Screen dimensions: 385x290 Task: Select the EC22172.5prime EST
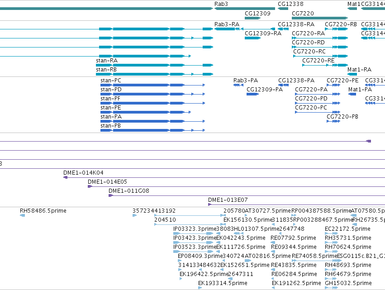(331, 233)
